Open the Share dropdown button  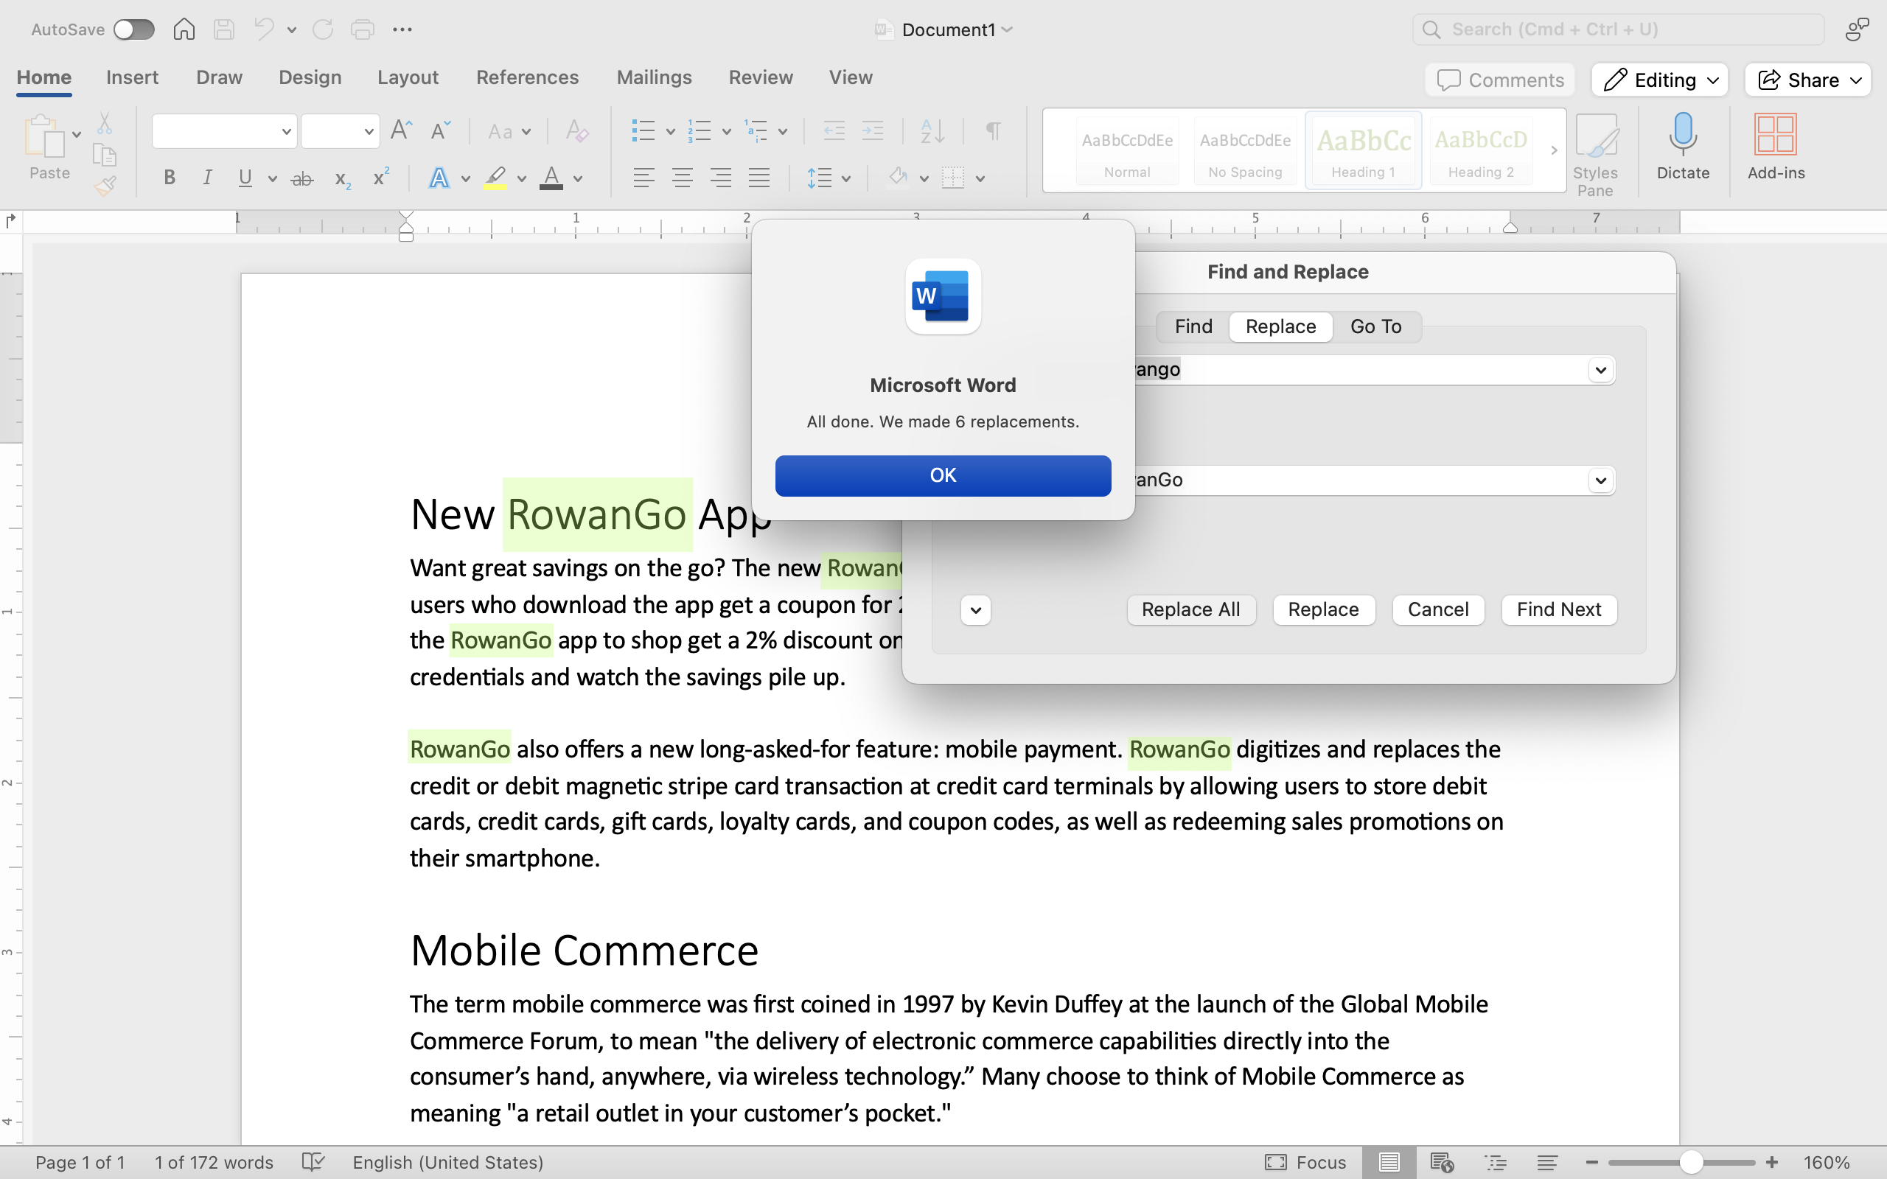click(1807, 80)
